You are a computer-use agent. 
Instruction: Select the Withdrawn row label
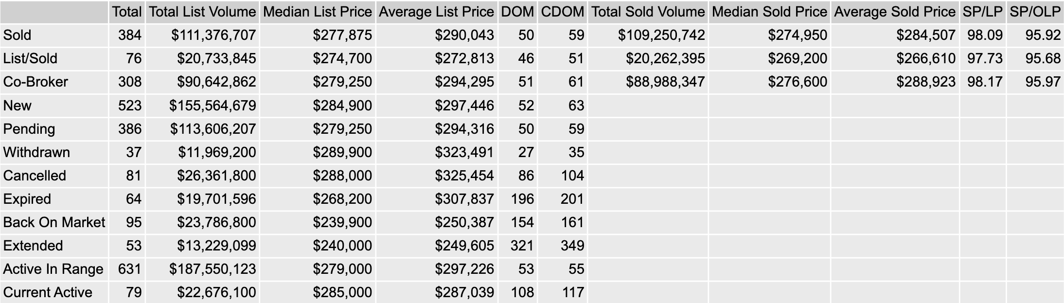coord(36,152)
